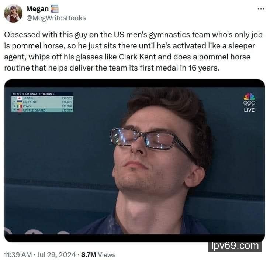This screenshot has height=260, width=270.
Task: Click the Italy flag icon
Action: [20, 106]
